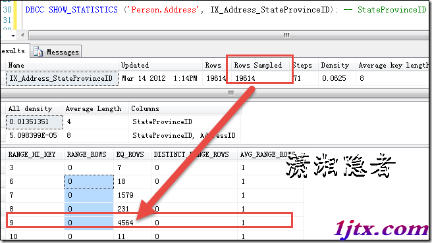Click the AVG_RANGE_ROWS column header
The width and height of the screenshot is (432, 243).
[270, 154]
